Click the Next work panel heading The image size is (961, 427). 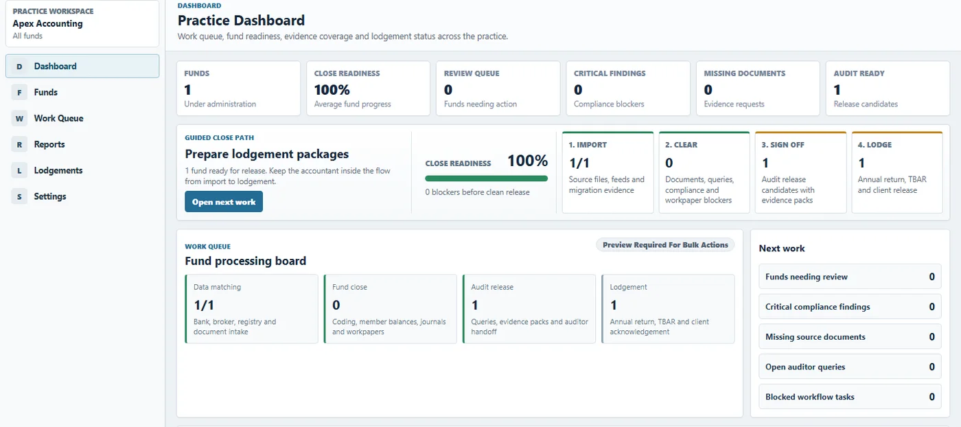[x=782, y=249]
